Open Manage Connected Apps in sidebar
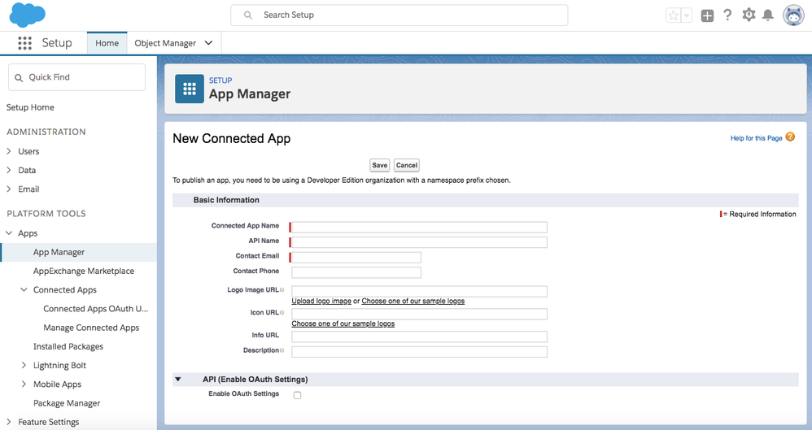The height and width of the screenshot is (430, 812). click(x=91, y=328)
